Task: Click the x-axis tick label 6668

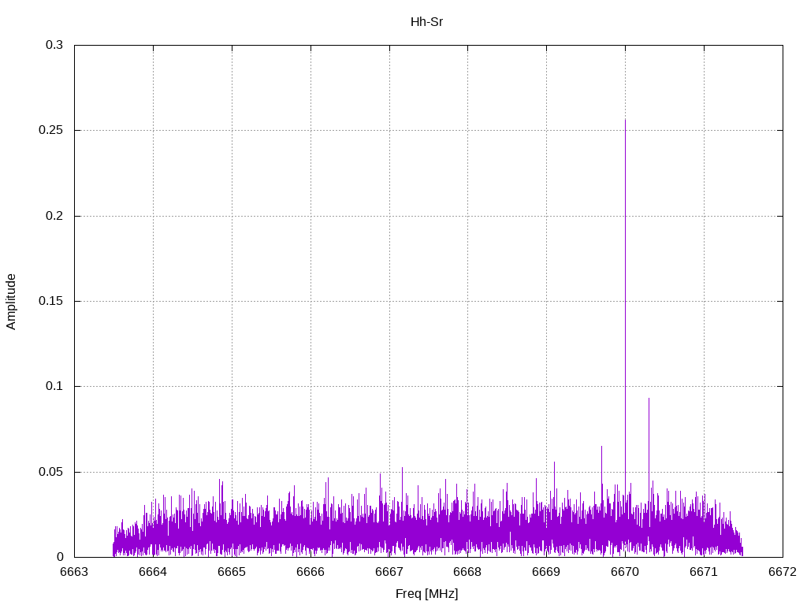Action: (x=468, y=572)
